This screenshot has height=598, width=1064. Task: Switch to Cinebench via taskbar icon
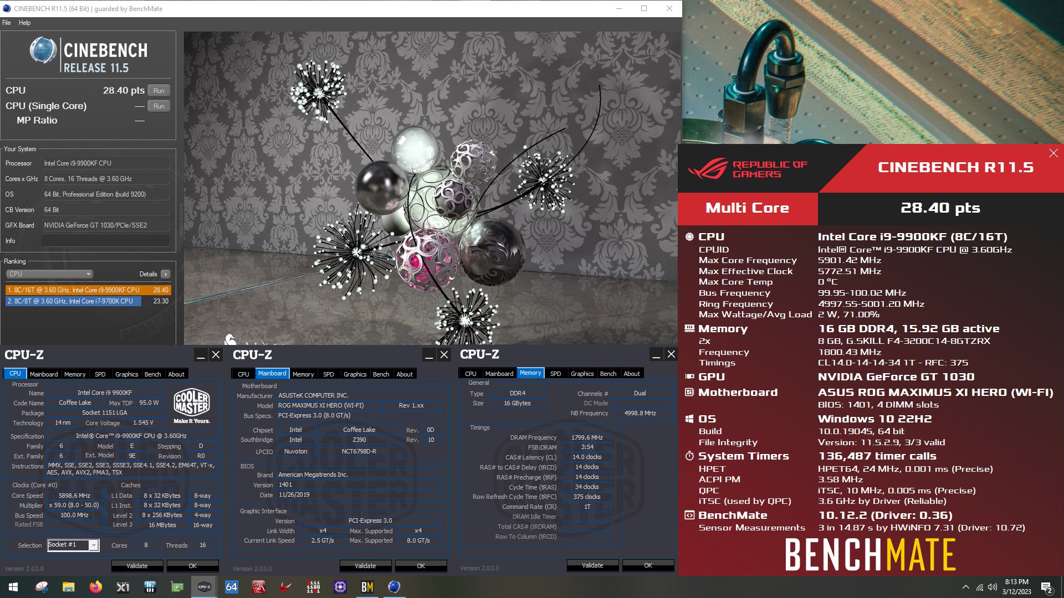(394, 587)
